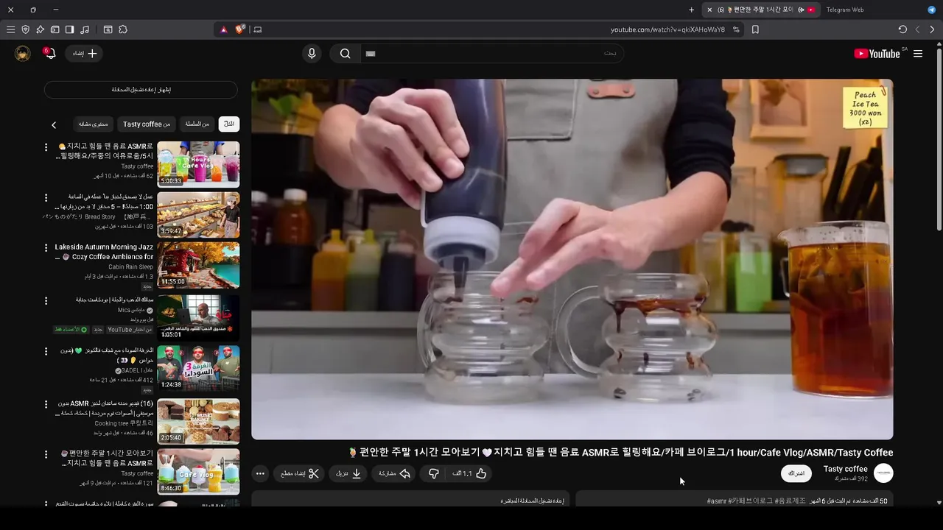This screenshot has width=943, height=530.
Task: Dislike the video with the thumbs down
Action: (x=434, y=473)
